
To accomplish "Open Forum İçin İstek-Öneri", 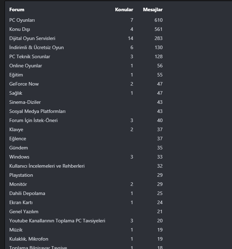I will tap(33, 120).
